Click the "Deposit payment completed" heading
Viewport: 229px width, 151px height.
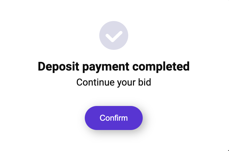(114, 67)
